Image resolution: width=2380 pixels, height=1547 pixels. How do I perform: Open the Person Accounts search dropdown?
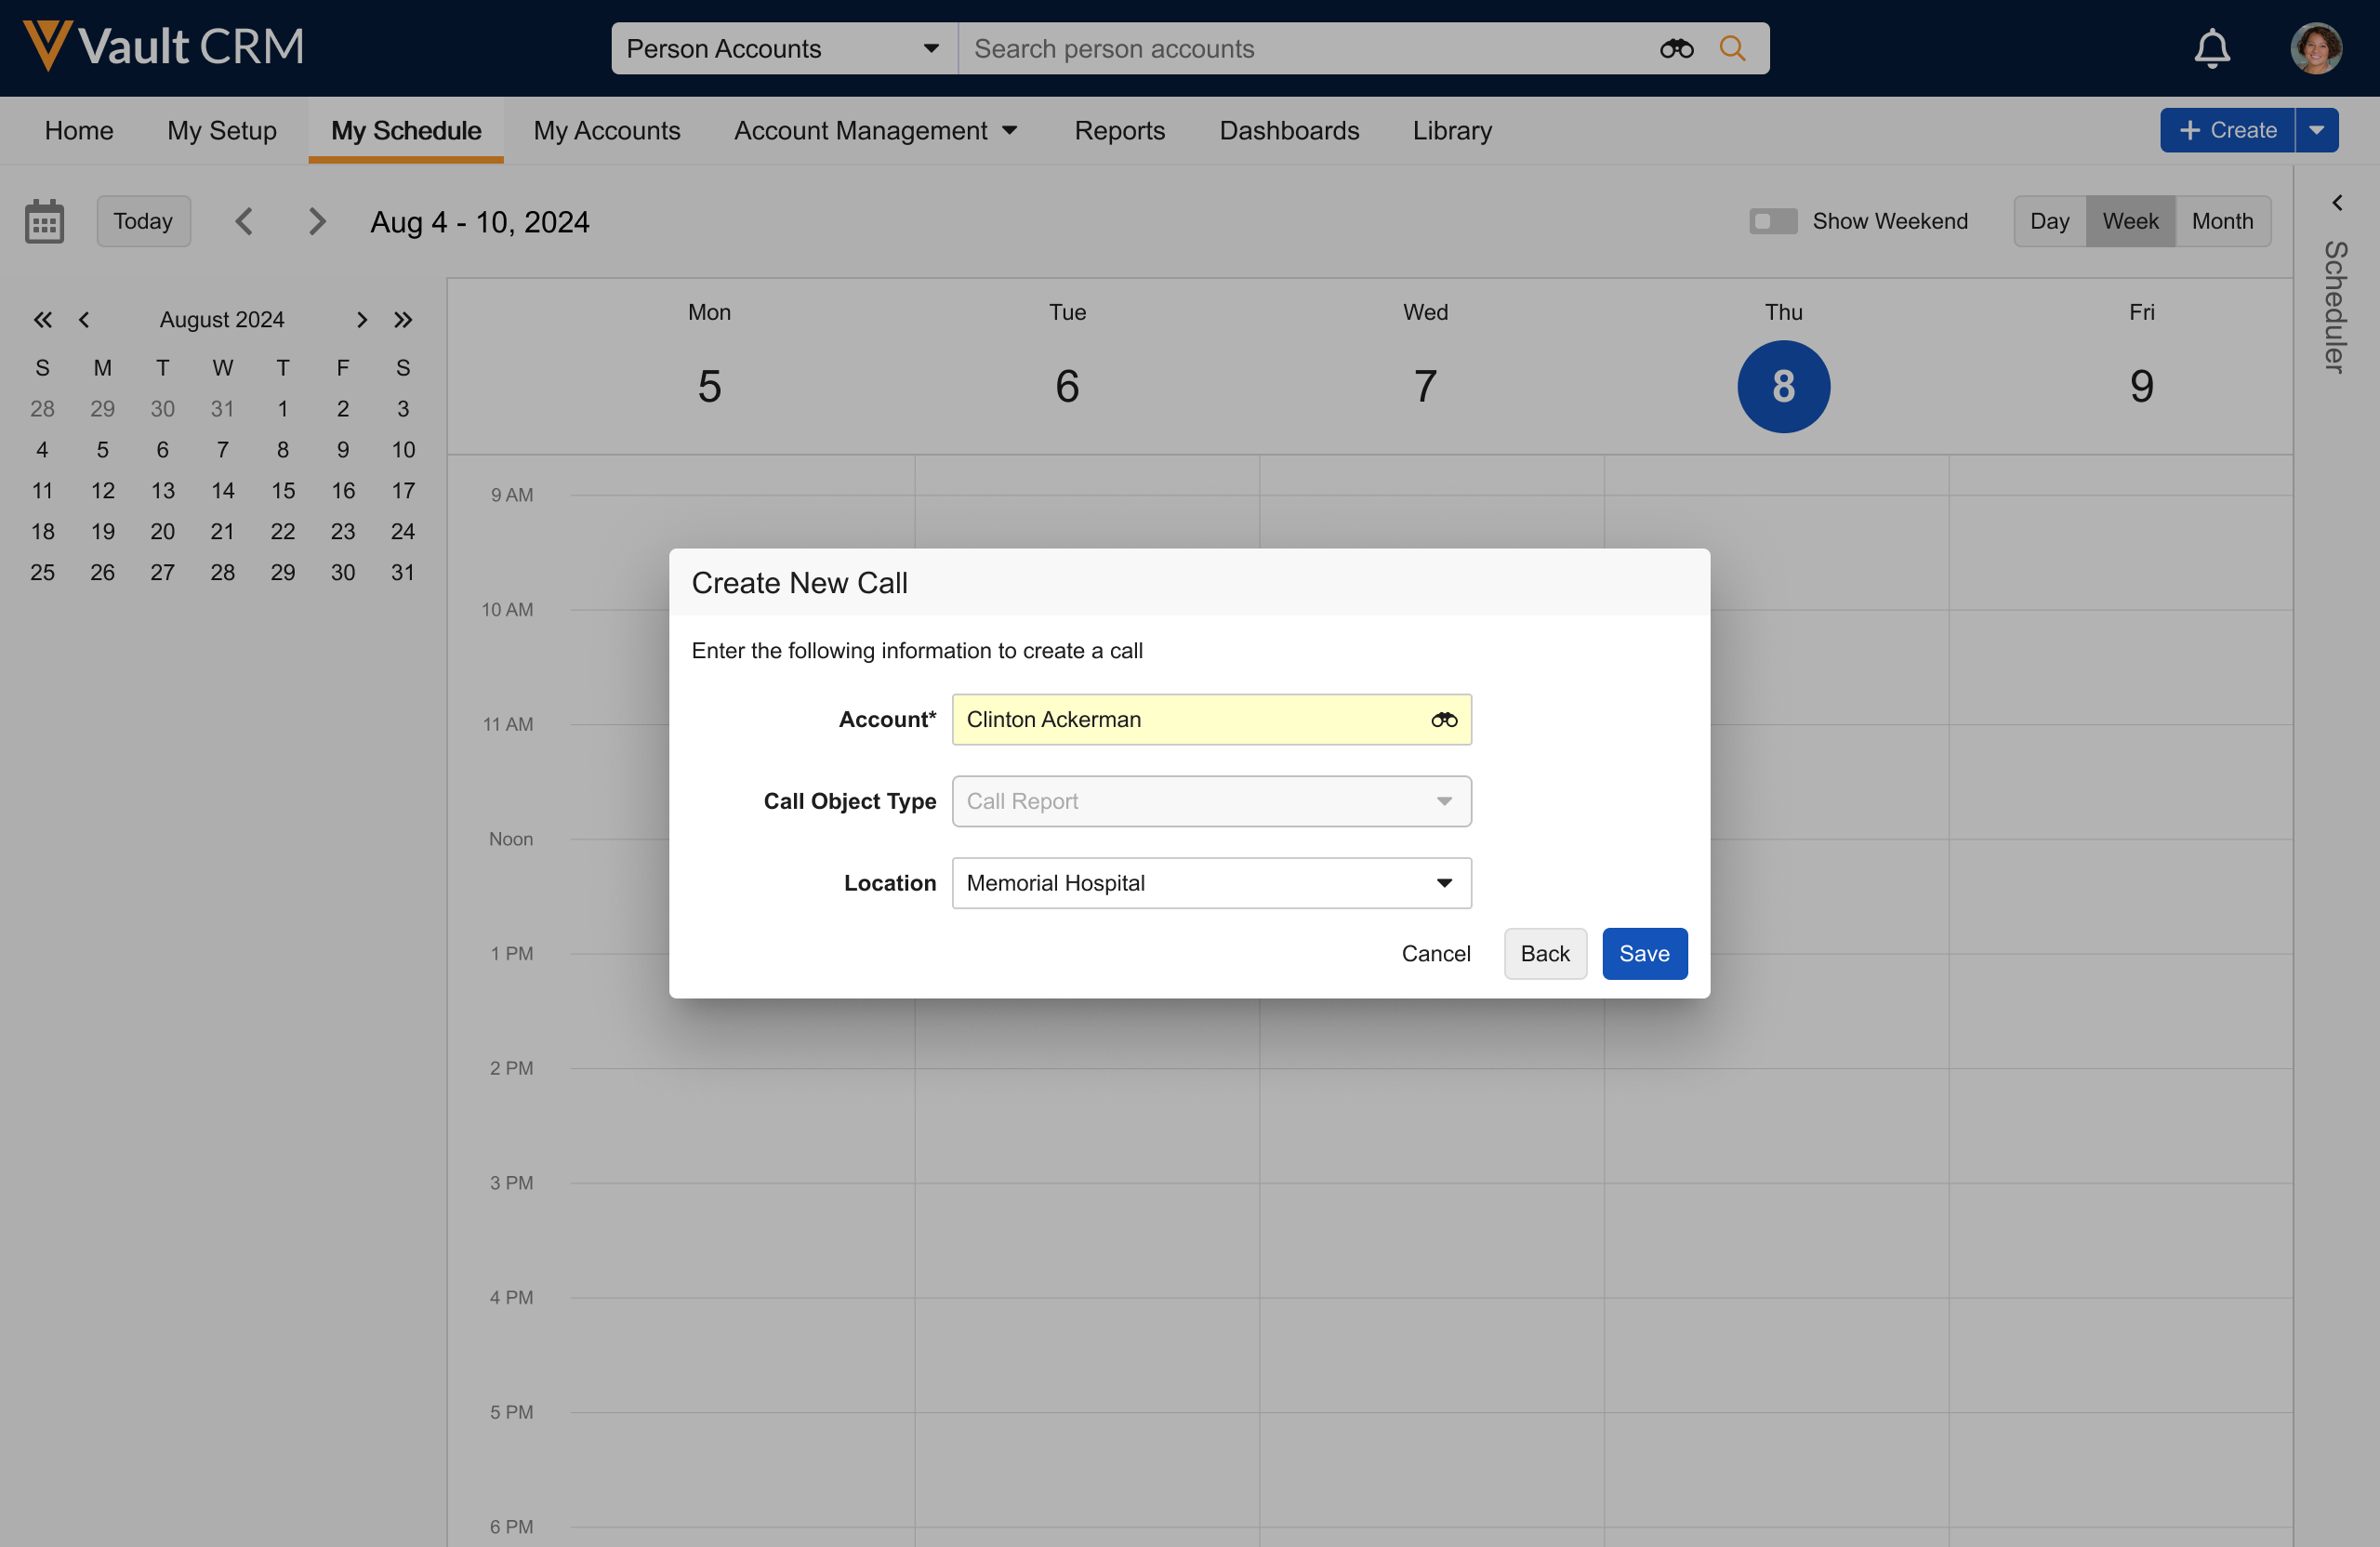[x=783, y=48]
